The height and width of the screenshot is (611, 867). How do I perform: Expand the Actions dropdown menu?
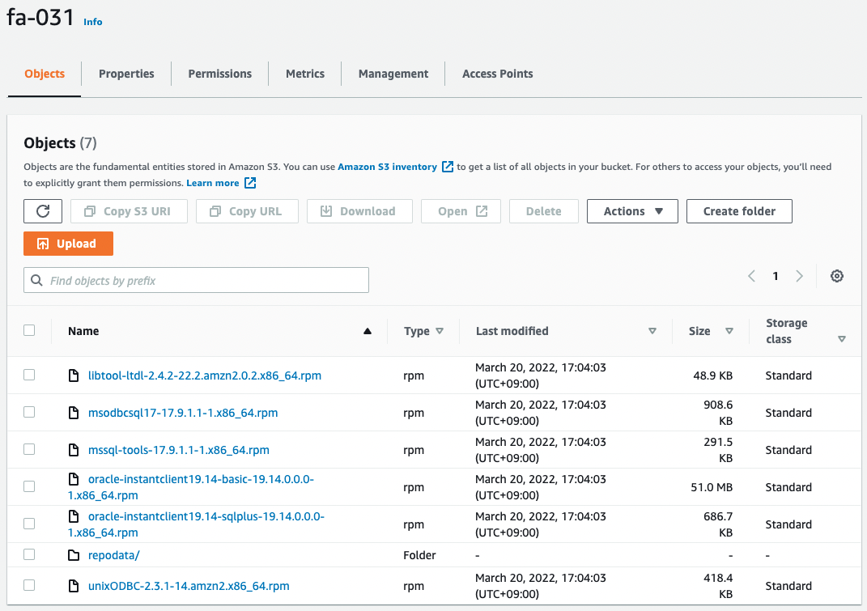click(x=632, y=211)
